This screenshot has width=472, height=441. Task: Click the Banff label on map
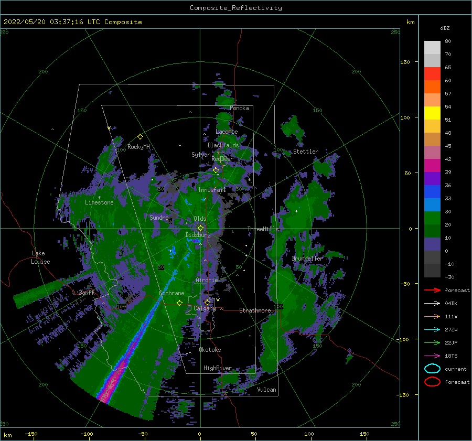click(x=87, y=292)
